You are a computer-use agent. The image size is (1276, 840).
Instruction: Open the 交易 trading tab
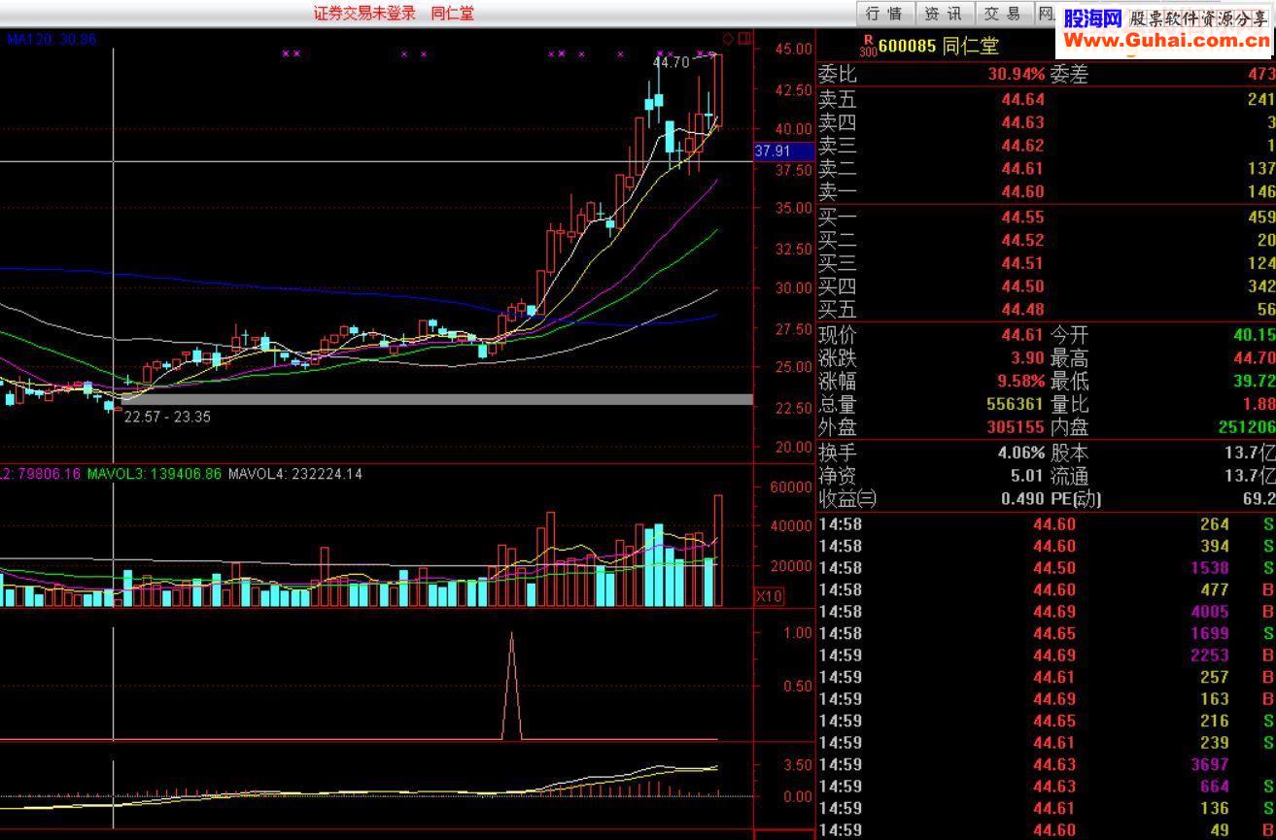pyautogui.click(x=1002, y=14)
